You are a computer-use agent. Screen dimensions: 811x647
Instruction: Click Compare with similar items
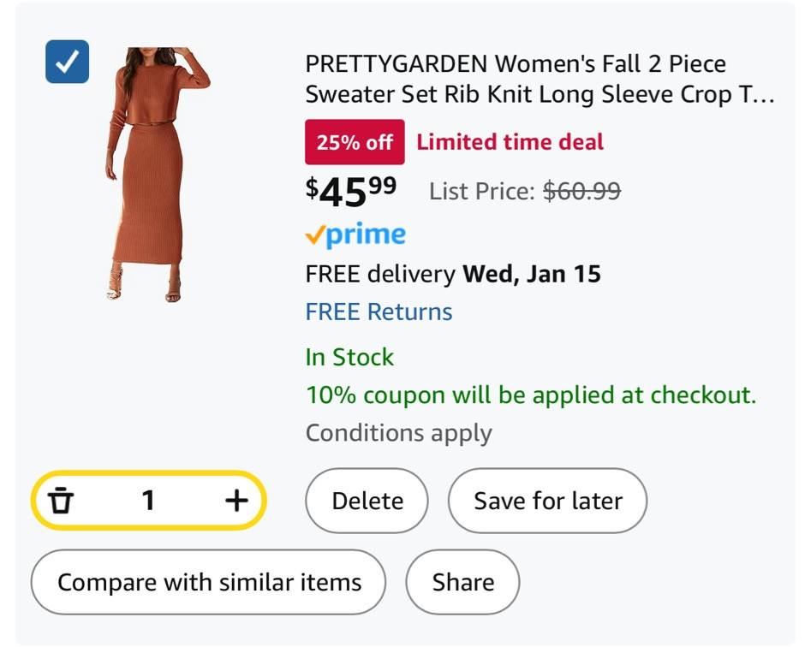coord(208,582)
